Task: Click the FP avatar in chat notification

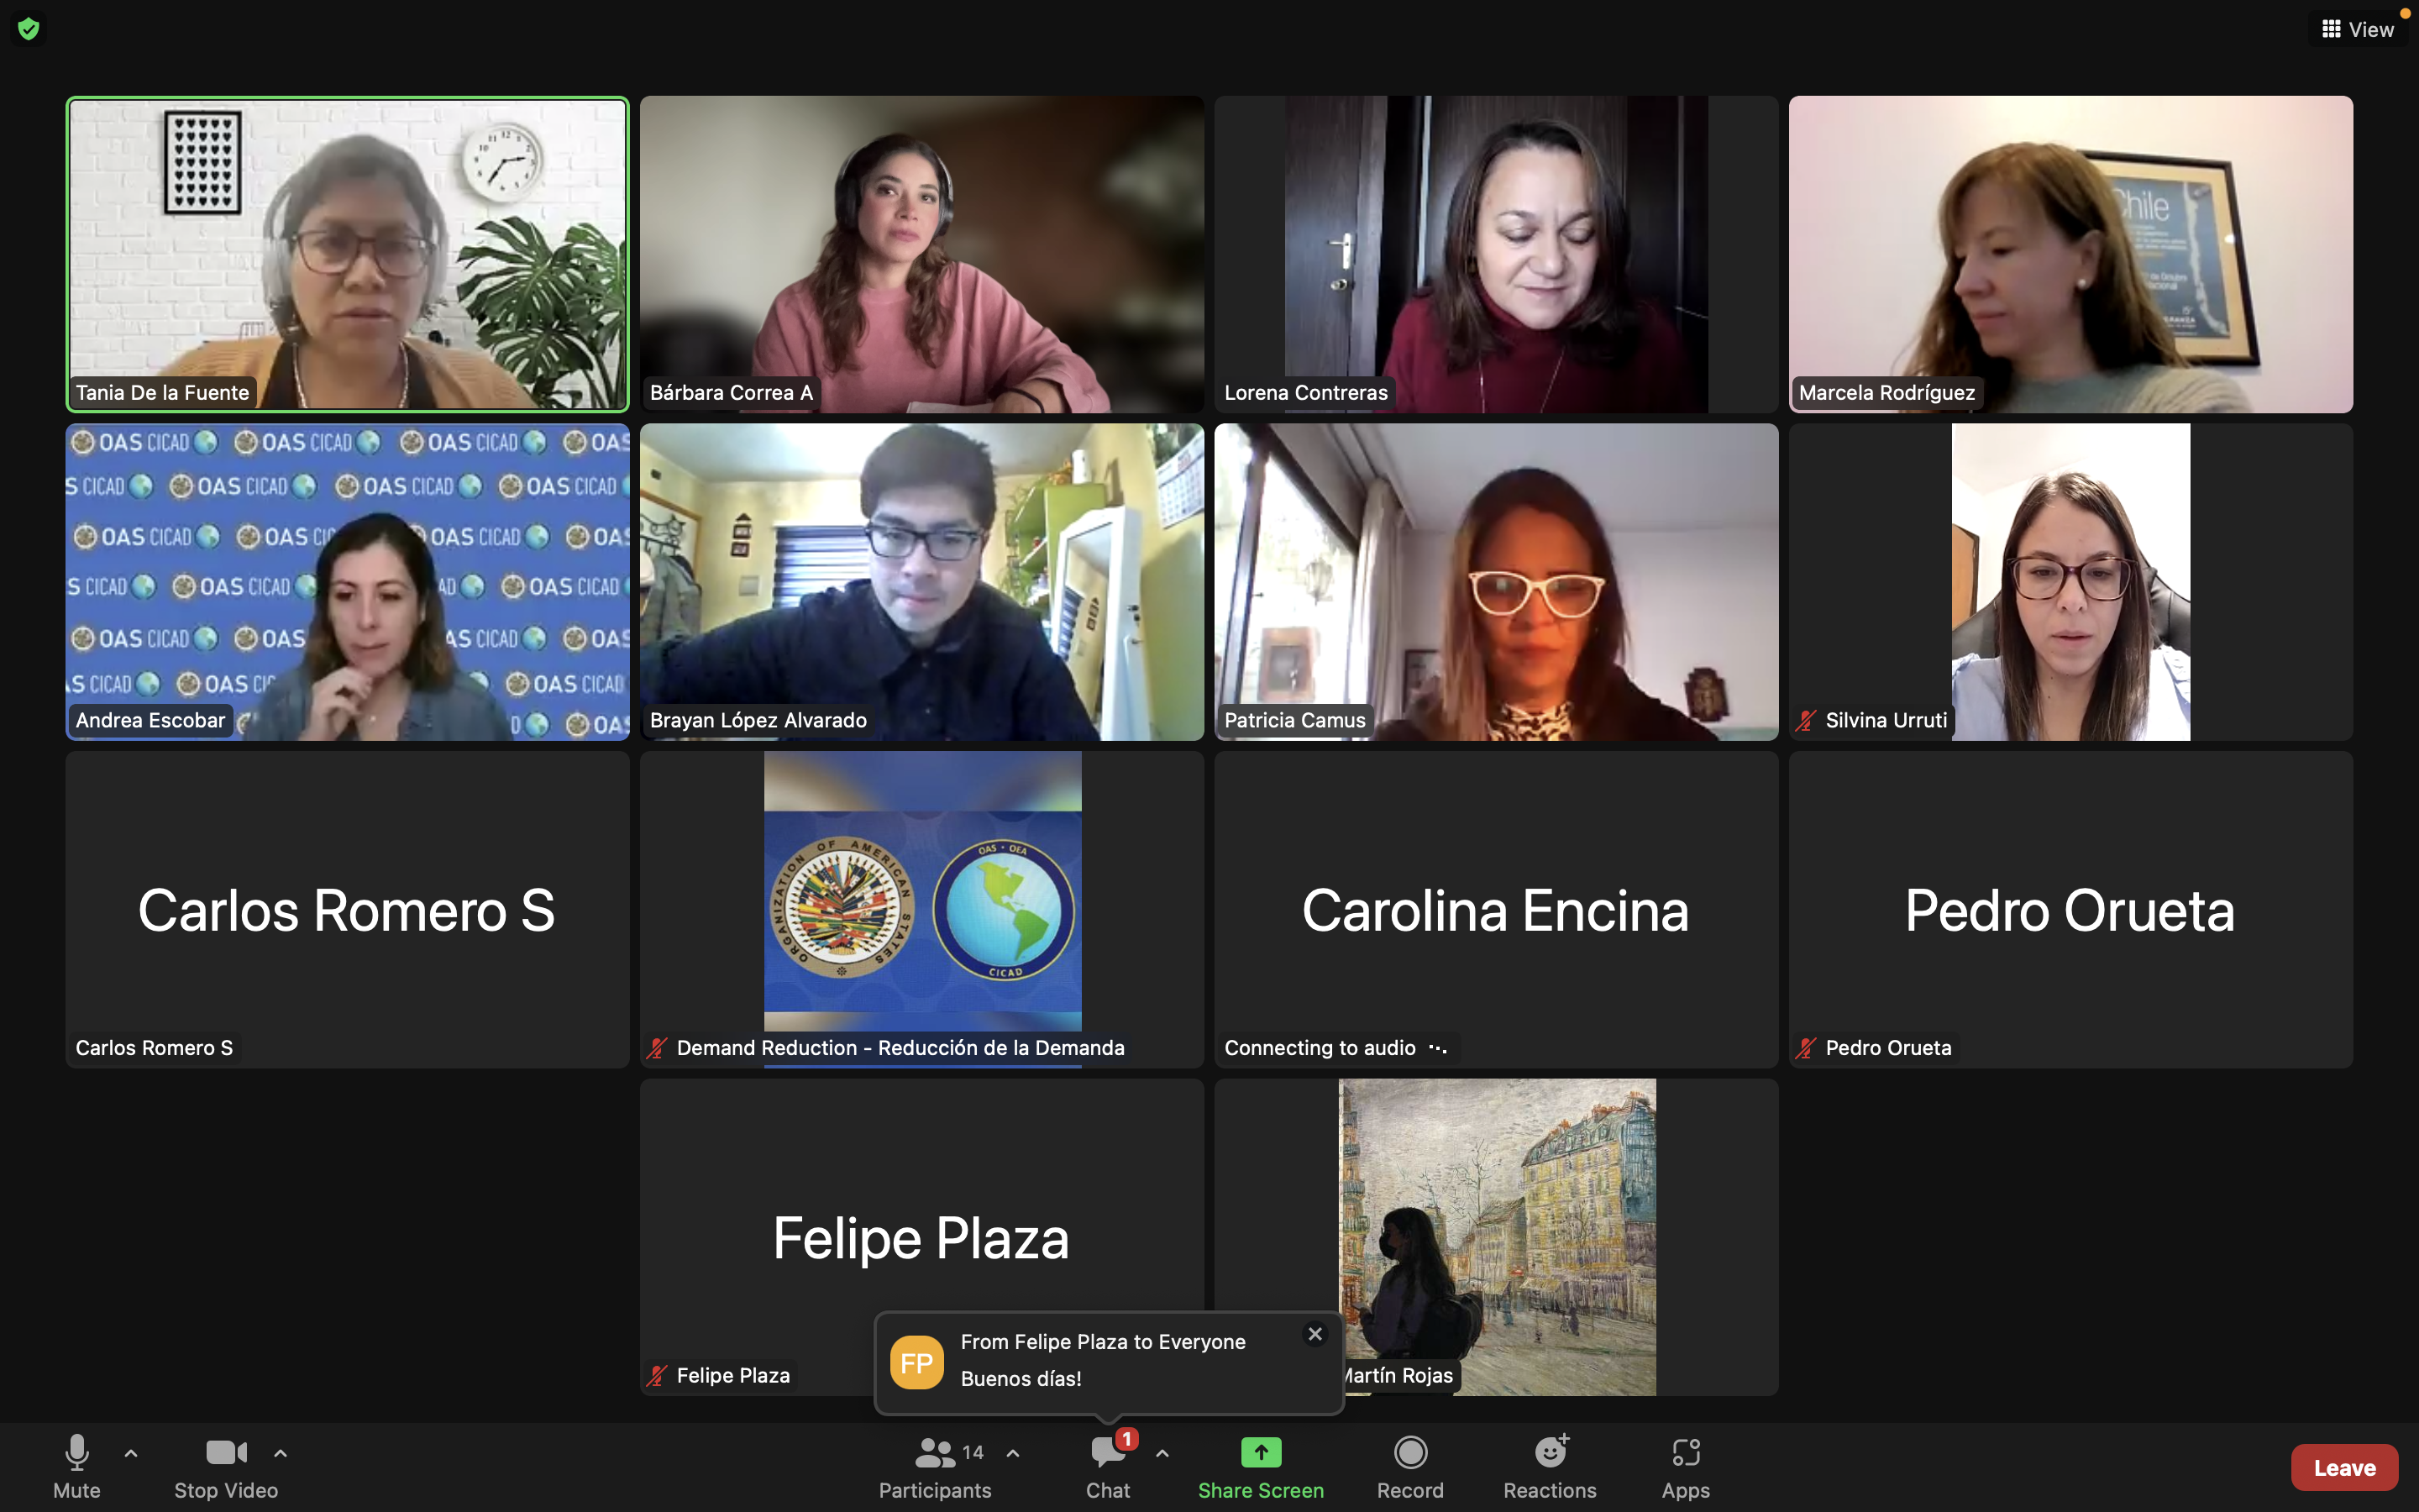Action: pyautogui.click(x=916, y=1362)
